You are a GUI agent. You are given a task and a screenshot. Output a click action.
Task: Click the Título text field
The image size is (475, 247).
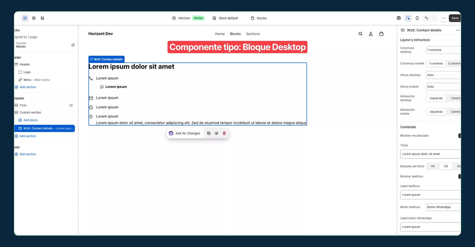click(x=430, y=154)
